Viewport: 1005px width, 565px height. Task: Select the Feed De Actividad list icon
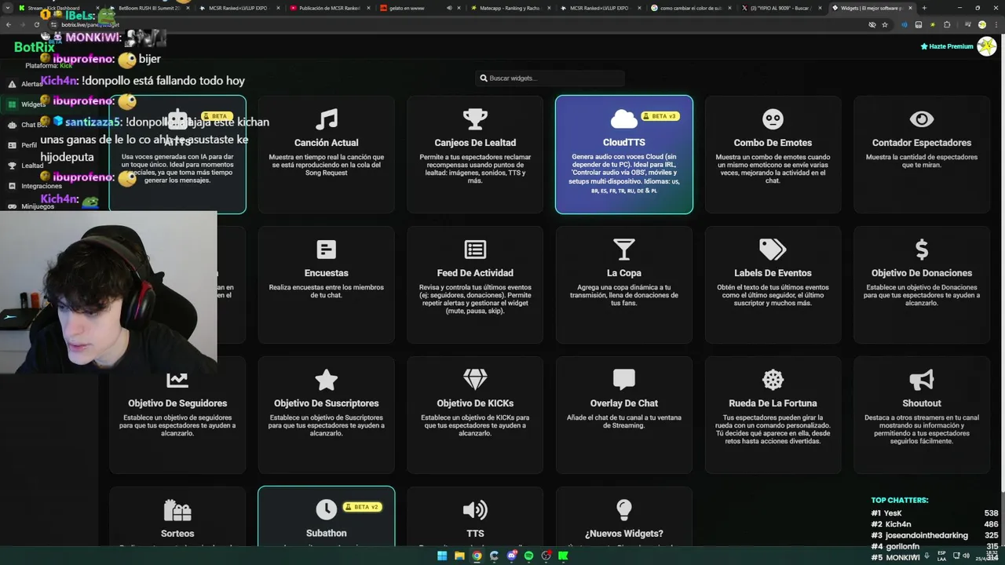[x=475, y=250]
